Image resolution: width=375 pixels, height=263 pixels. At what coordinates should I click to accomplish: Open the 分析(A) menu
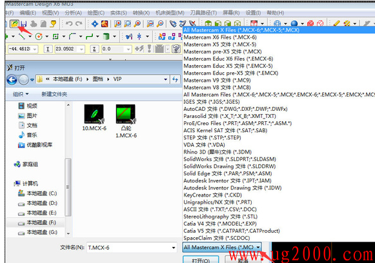[73, 13]
